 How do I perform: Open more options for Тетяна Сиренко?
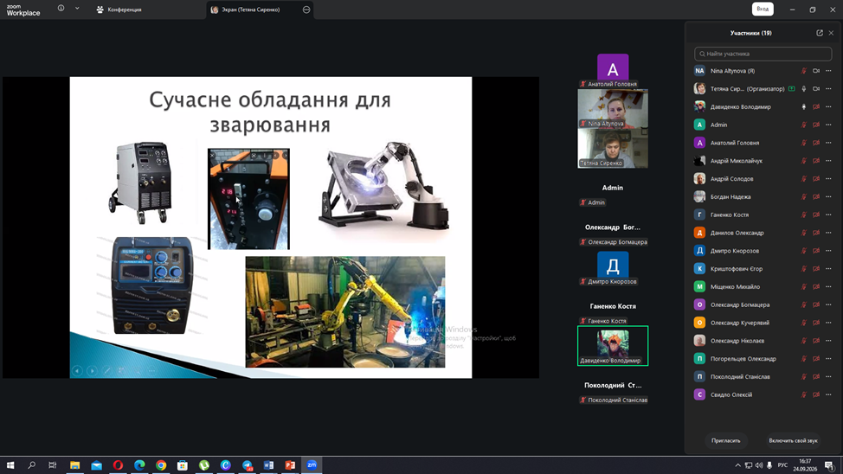[828, 89]
